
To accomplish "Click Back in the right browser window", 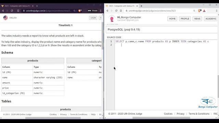I will click(107, 11).
